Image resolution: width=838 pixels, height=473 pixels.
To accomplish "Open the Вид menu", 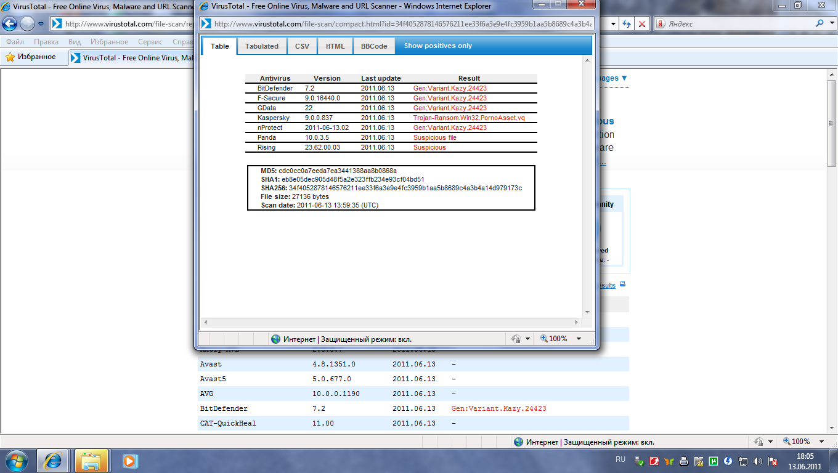I will pyautogui.click(x=75, y=42).
